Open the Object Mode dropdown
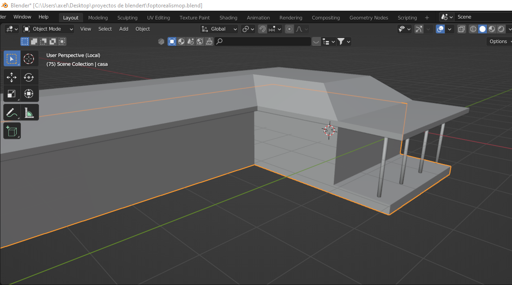512x285 pixels. (x=48, y=29)
